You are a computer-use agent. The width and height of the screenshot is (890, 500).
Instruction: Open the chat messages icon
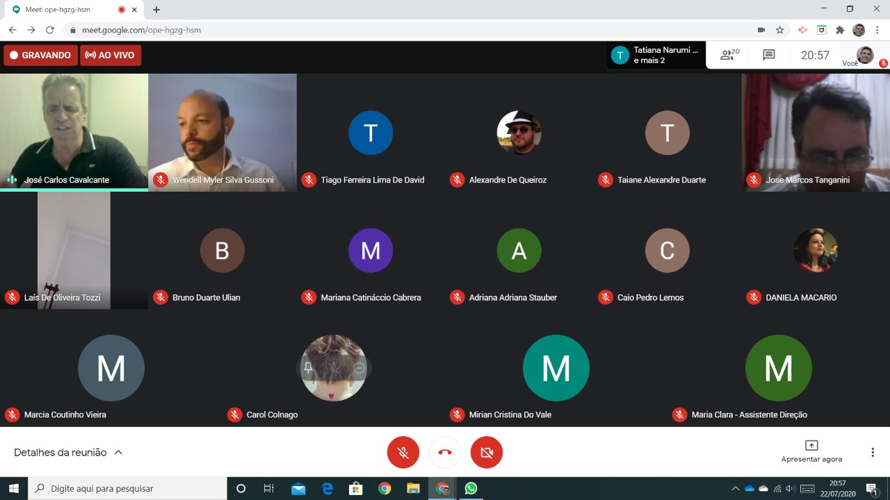click(769, 55)
